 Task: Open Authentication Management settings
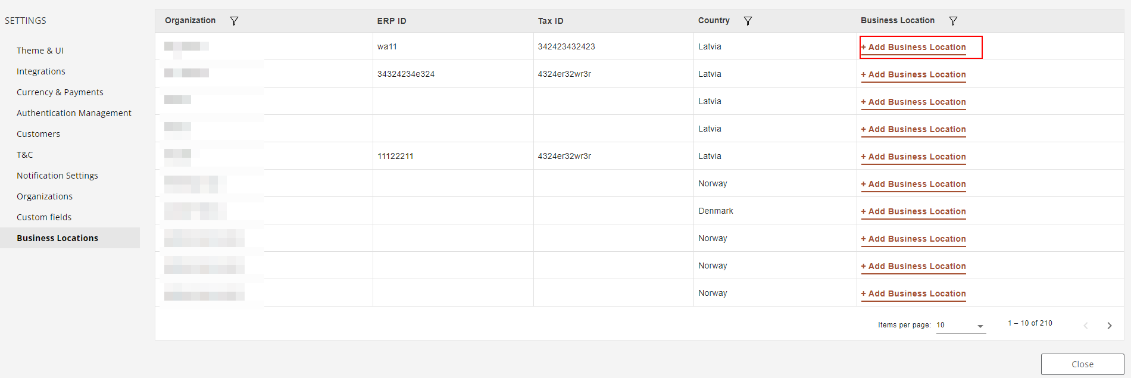coord(74,113)
